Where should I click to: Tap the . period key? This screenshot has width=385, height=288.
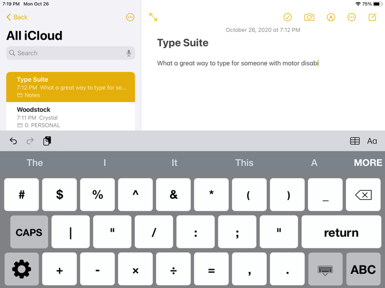287,269
